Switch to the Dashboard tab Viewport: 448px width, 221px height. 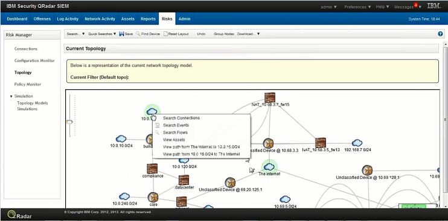(x=17, y=19)
